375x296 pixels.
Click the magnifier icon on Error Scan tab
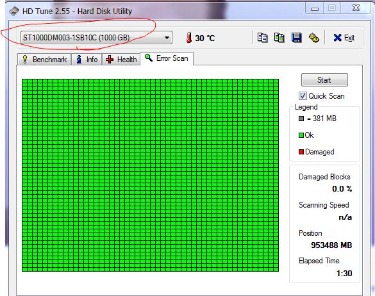[149, 58]
